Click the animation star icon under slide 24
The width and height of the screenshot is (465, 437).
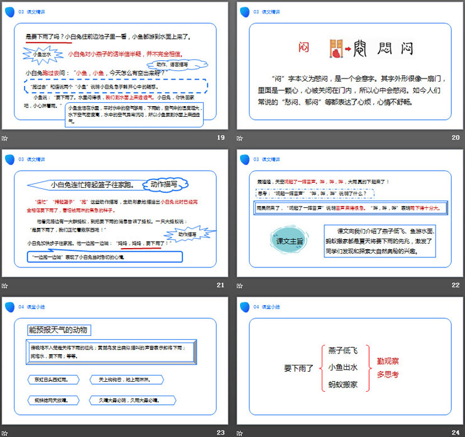tap(241, 432)
